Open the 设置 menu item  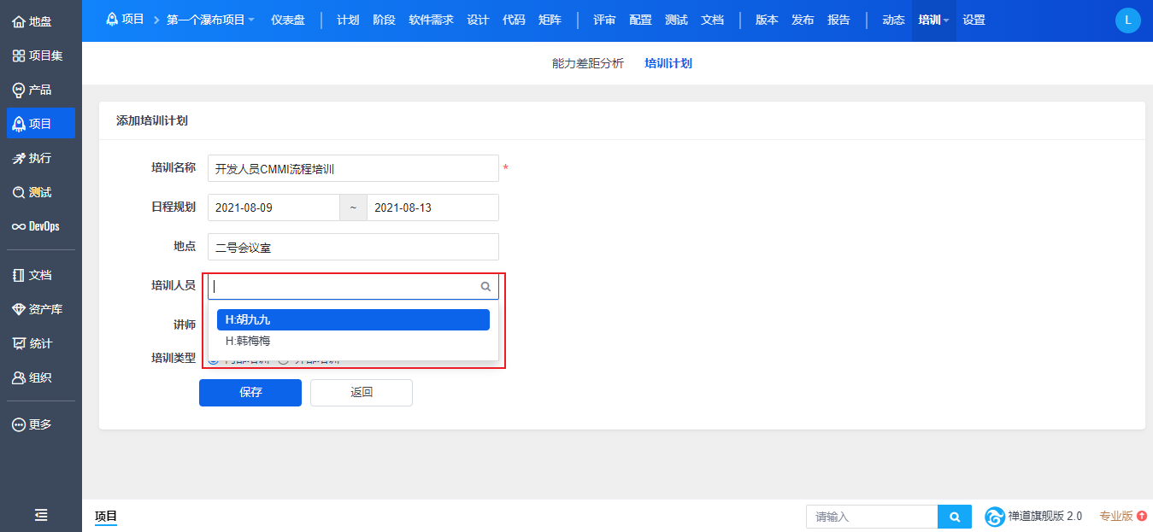pos(974,20)
